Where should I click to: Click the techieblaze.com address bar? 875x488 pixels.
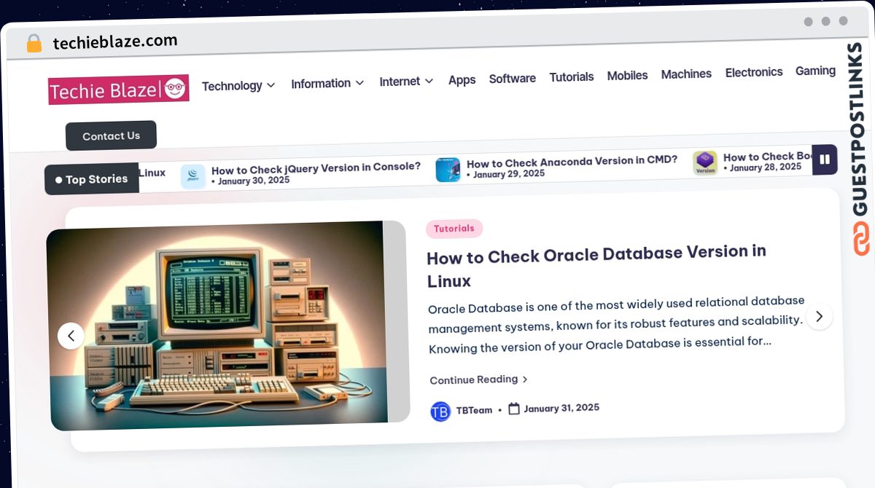114,41
